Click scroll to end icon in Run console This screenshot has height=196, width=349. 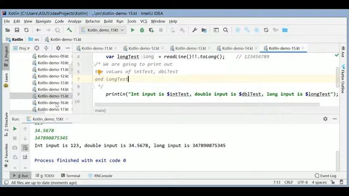tap(25, 157)
